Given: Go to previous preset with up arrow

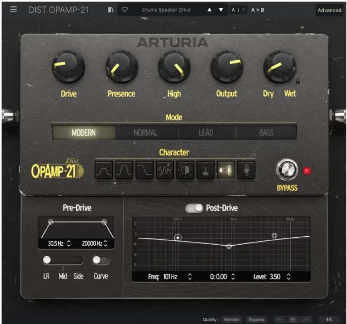Looking at the screenshot, I should coord(209,10).
